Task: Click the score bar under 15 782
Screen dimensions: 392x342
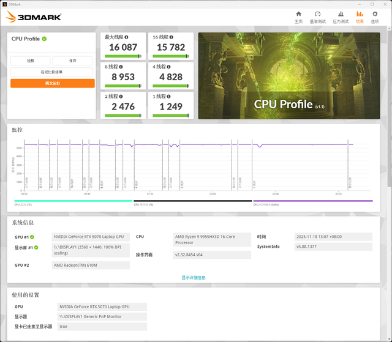Action: click(x=171, y=56)
